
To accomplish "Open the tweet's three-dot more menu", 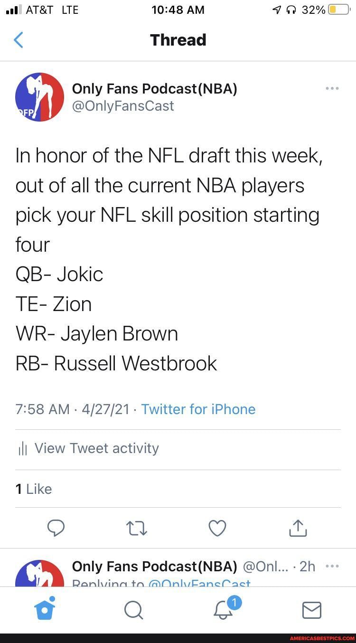I will (x=332, y=88).
